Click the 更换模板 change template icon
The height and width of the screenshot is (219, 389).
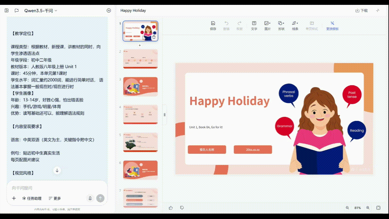click(332, 23)
